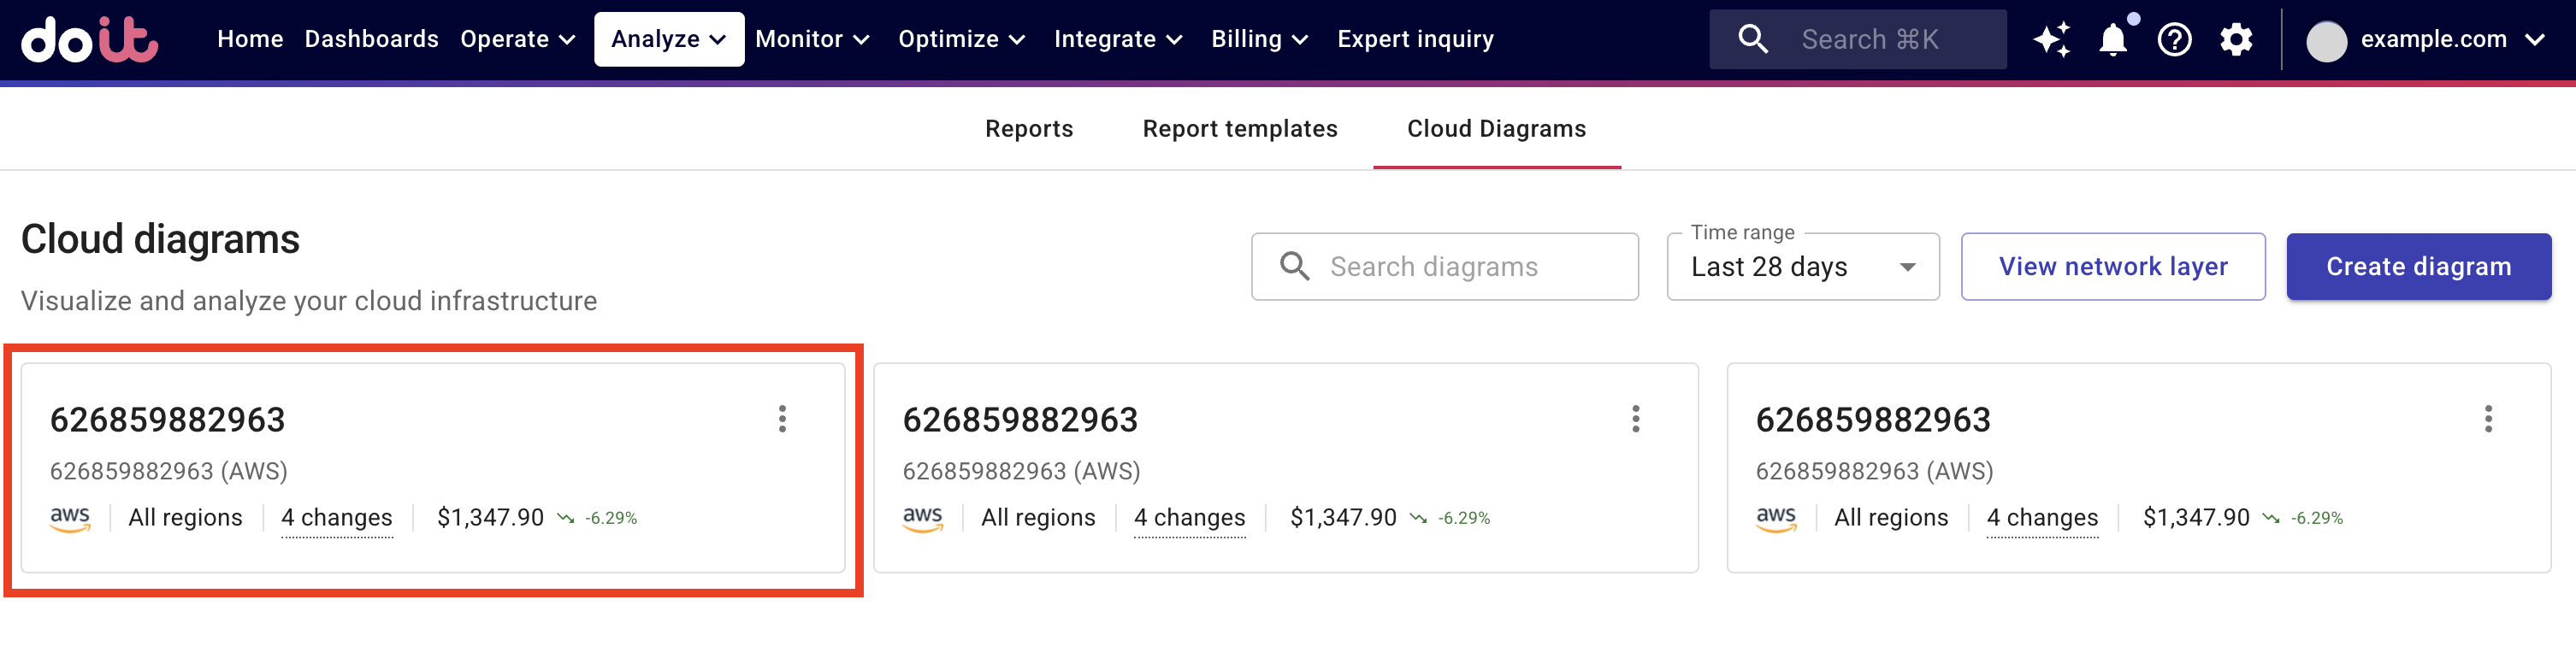Open three-dot menu on second diagram card

pyautogui.click(x=1635, y=419)
